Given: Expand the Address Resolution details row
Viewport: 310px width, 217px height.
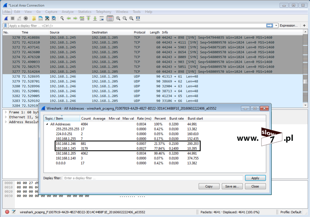Looking at the screenshot, I should (6, 122).
